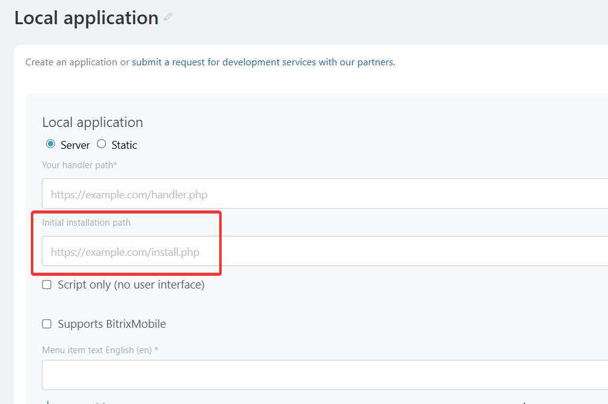This screenshot has width=608, height=404.
Task: Select the Static radio button
Action: point(102,144)
